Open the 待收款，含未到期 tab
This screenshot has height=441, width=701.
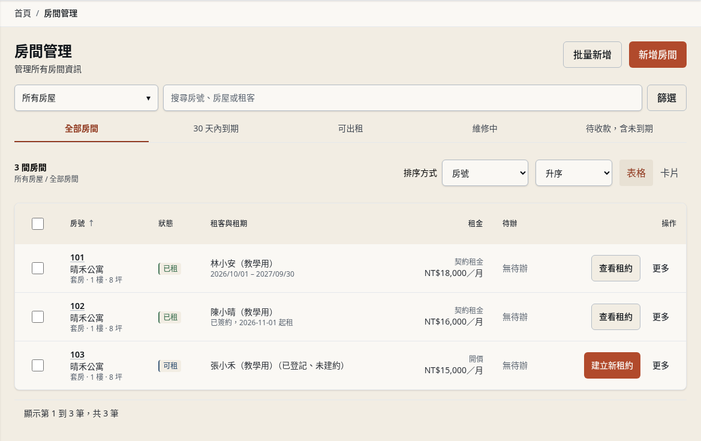(619, 129)
